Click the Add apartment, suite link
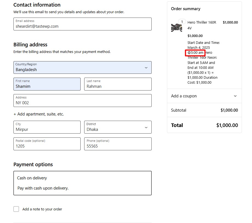The height and width of the screenshot is (223, 252). click(39, 114)
